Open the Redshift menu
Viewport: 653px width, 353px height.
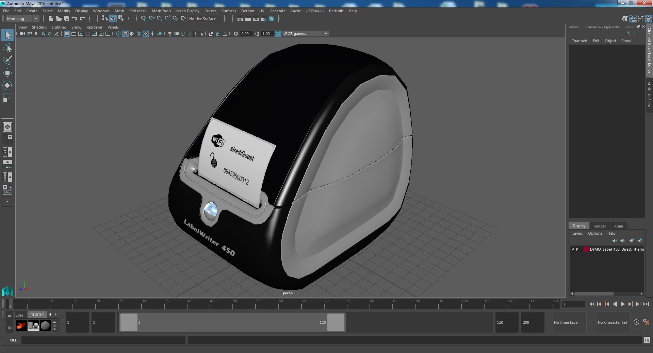[x=336, y=11]
